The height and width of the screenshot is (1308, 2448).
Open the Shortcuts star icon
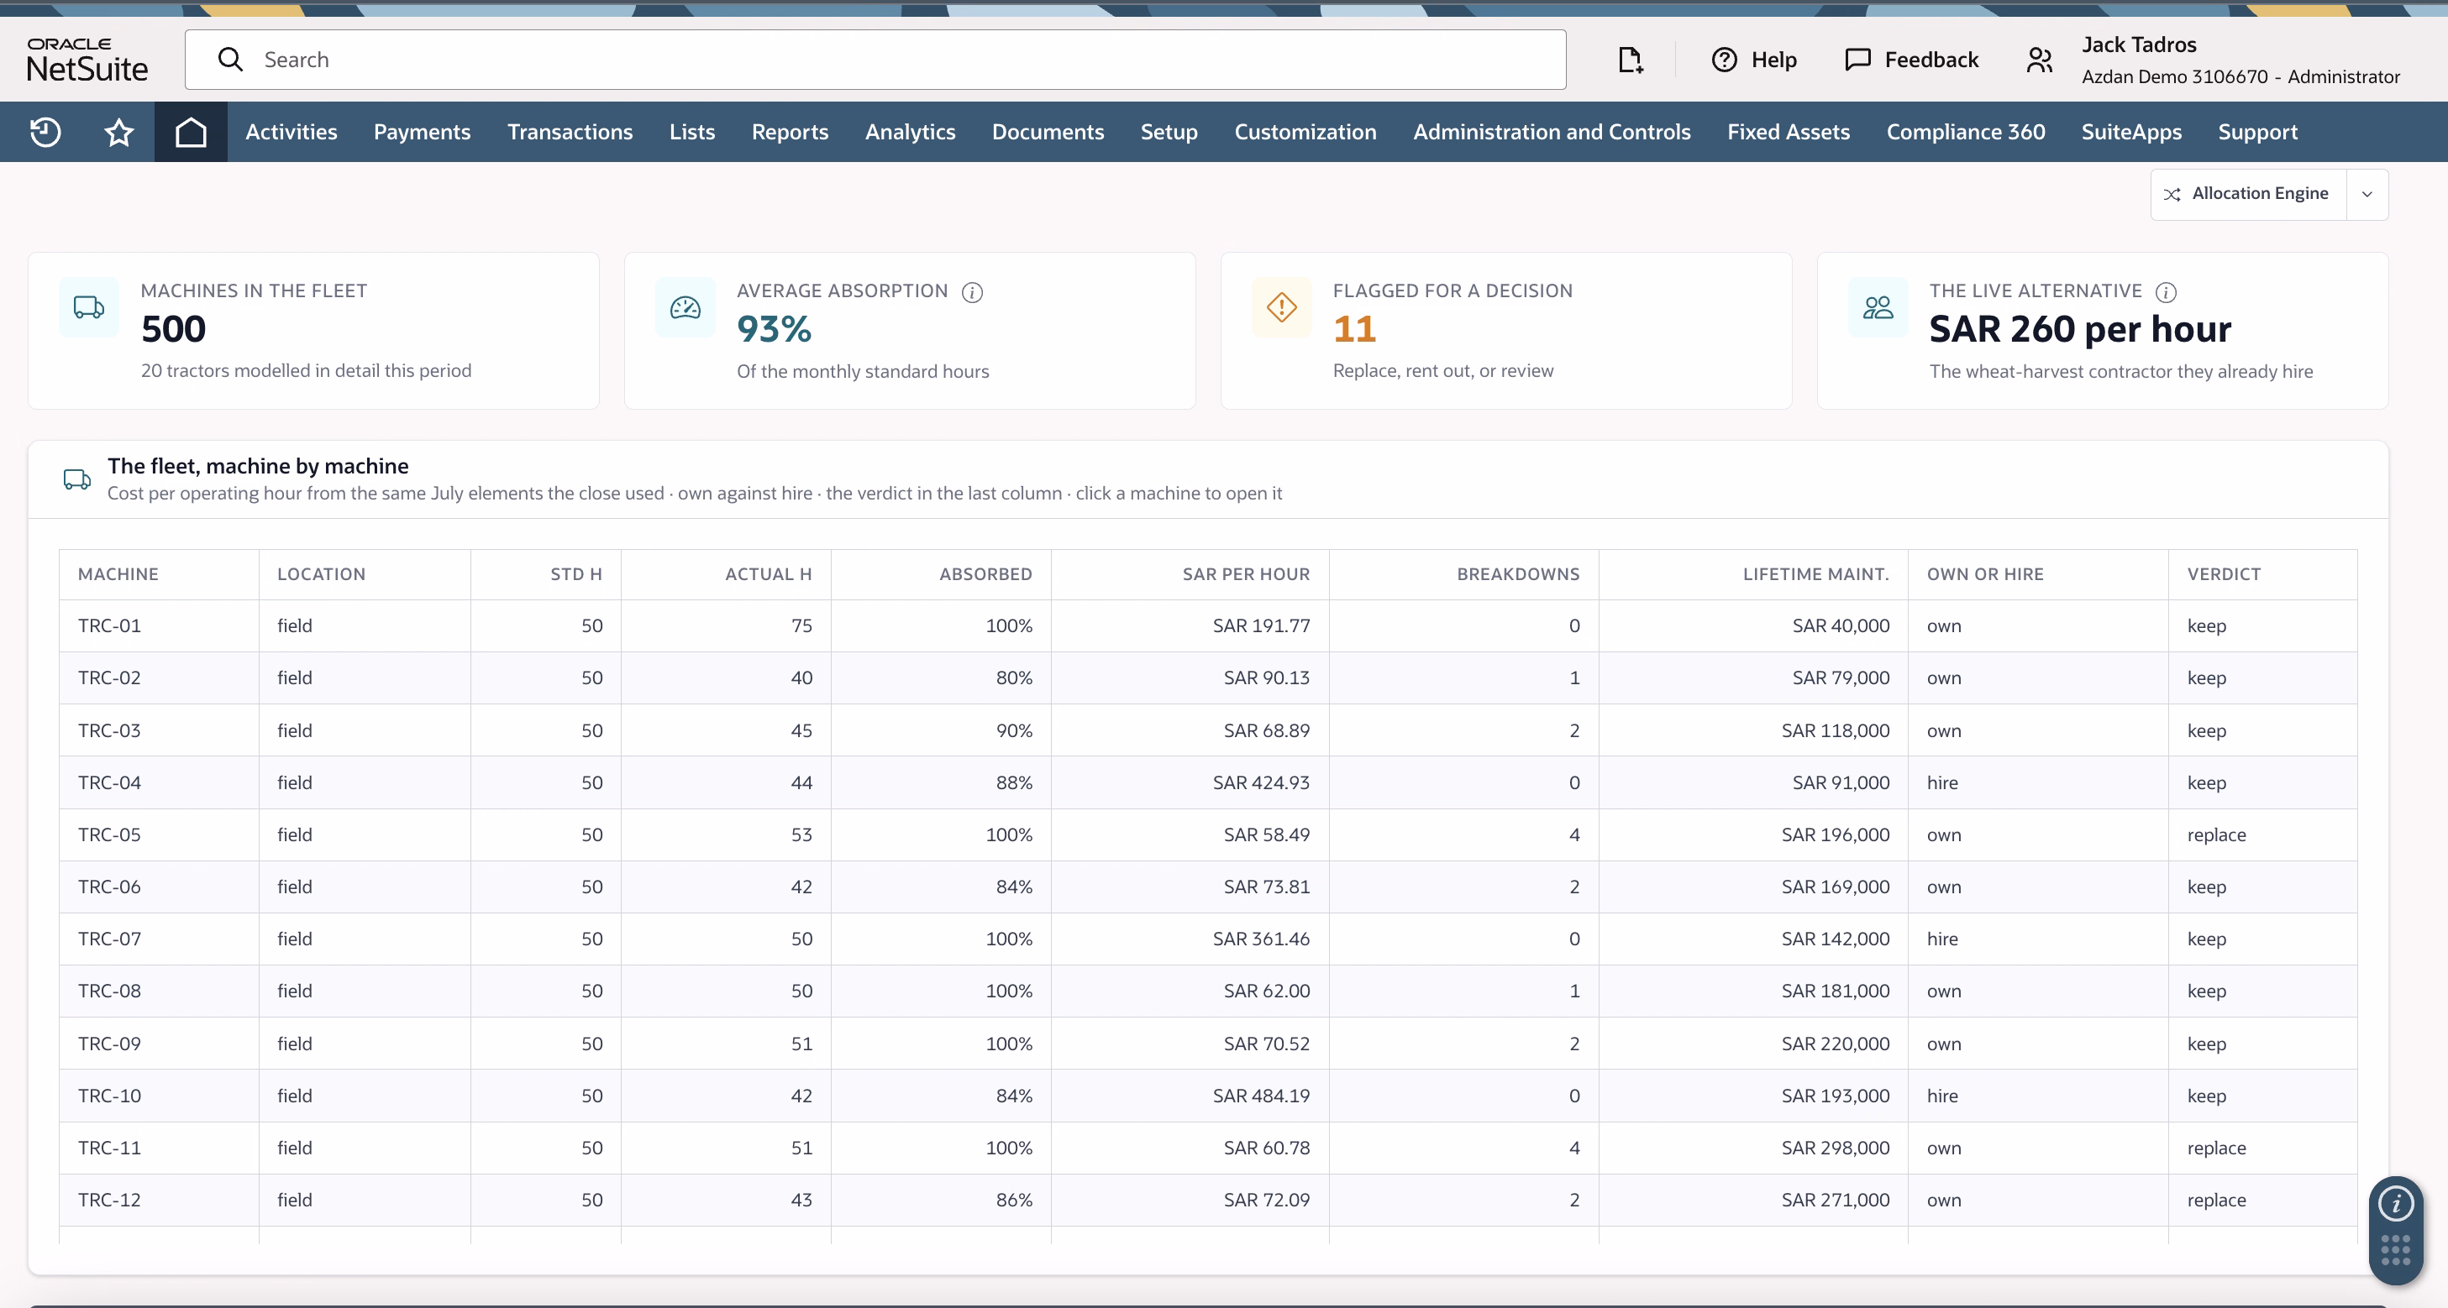pos(118,132)
